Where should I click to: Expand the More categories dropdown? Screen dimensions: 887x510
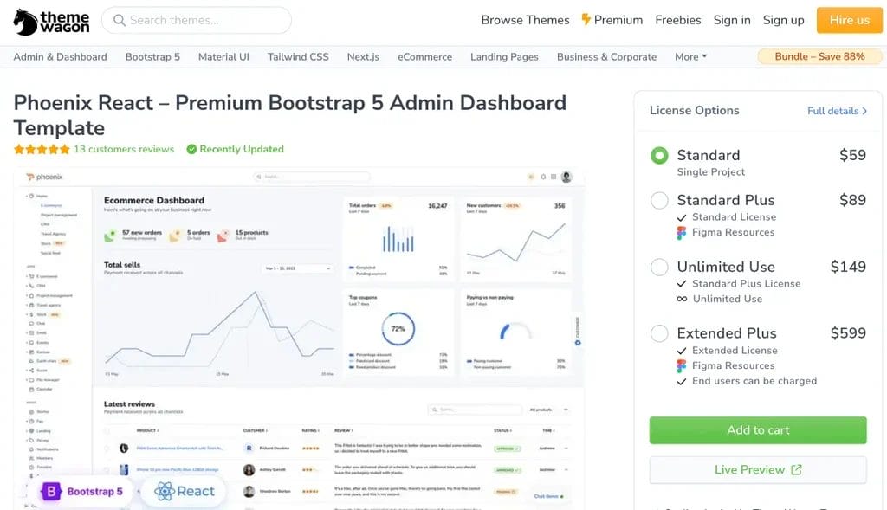[690, 57]
